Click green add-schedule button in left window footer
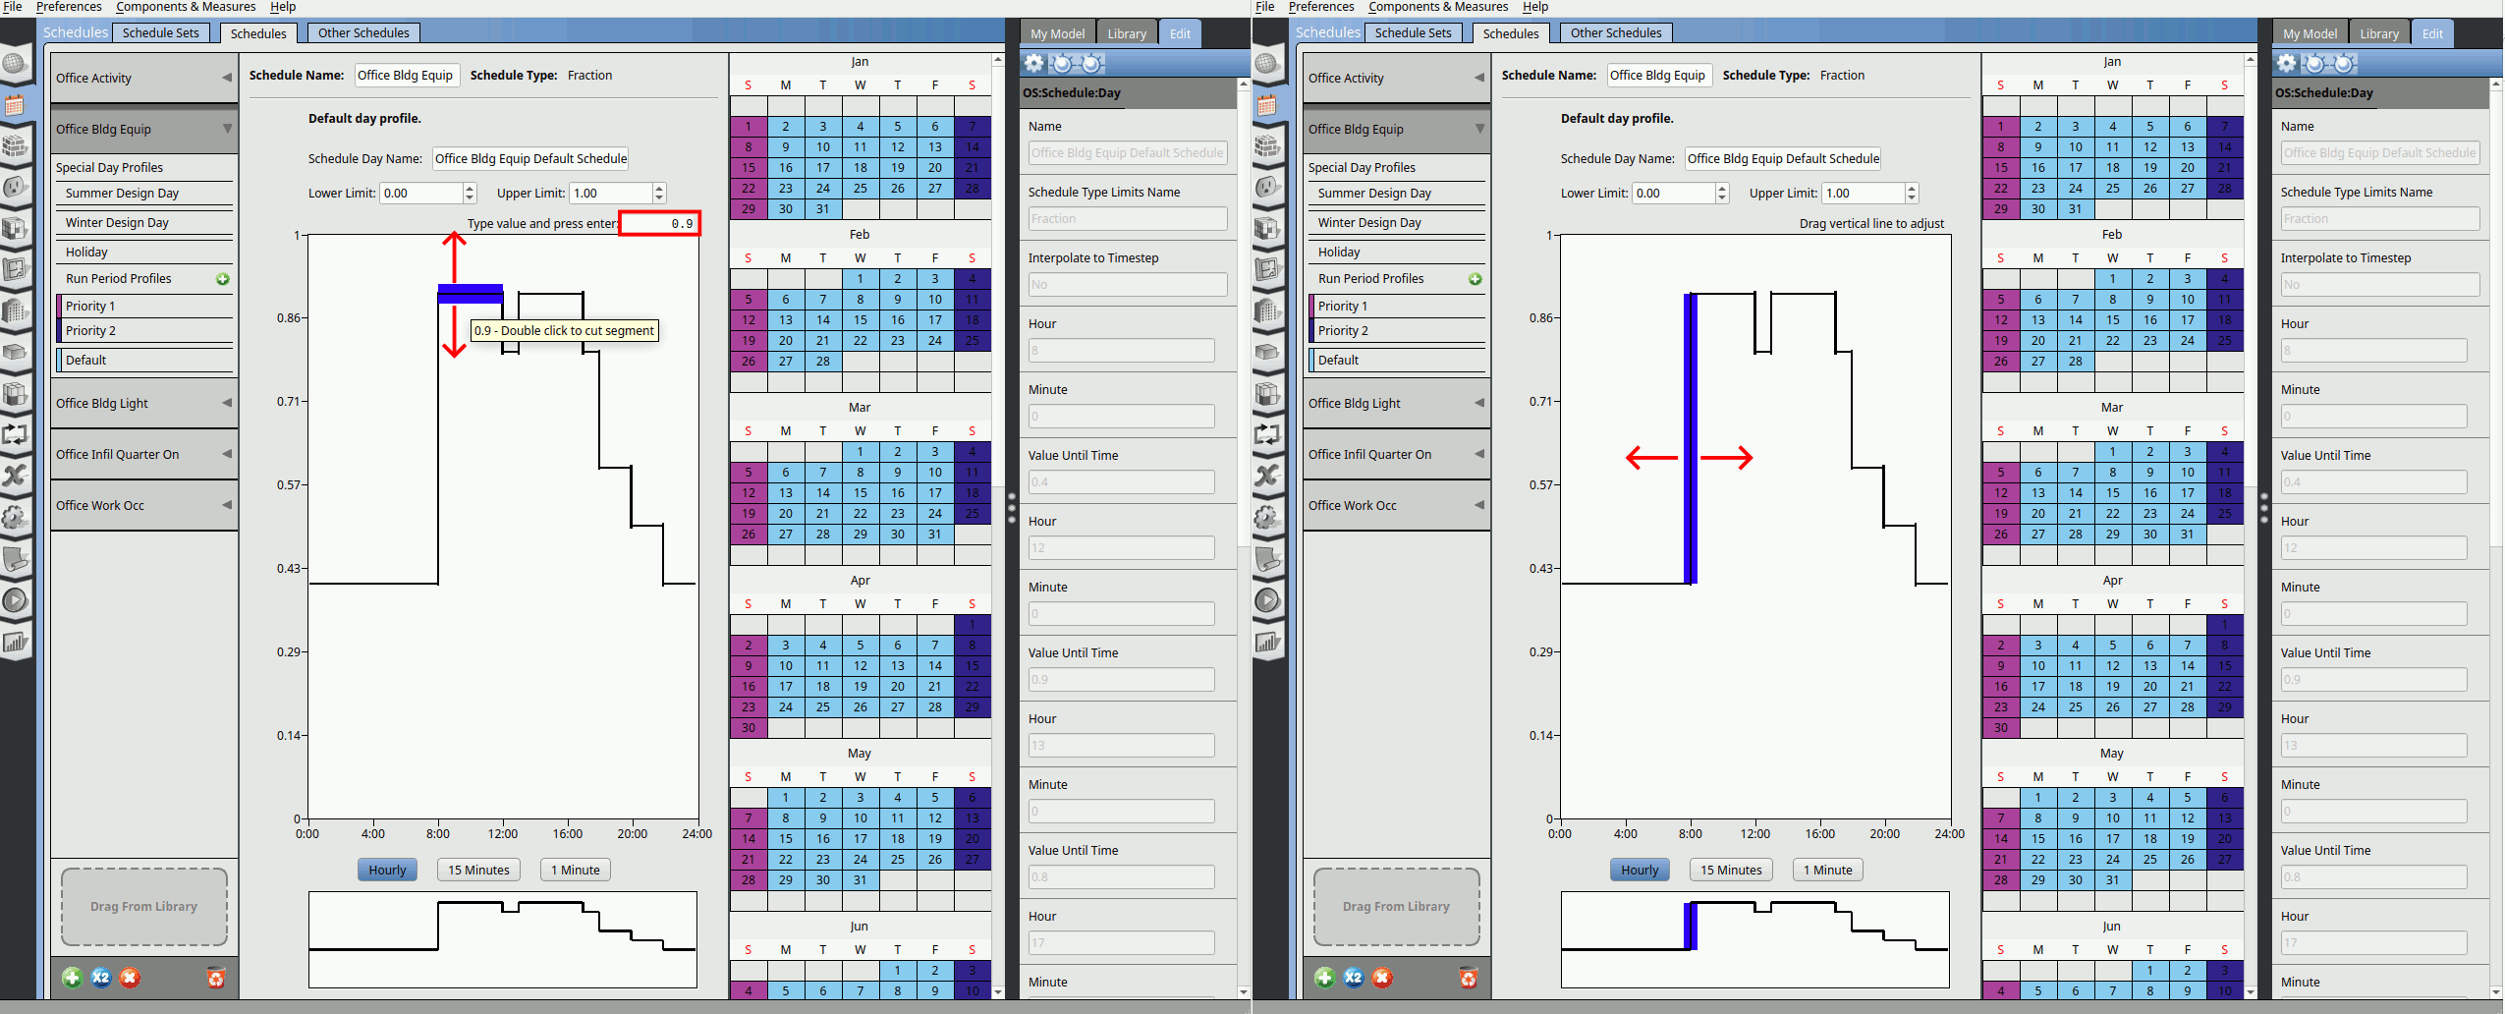Image resolution: width=2505 pixels, height=1014 pixels. 72,978
